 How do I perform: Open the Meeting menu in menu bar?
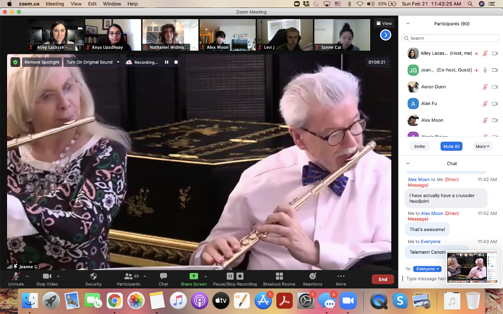[x=54, y=4]
